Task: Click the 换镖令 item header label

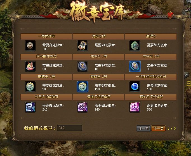Action: tap(151, 36)
